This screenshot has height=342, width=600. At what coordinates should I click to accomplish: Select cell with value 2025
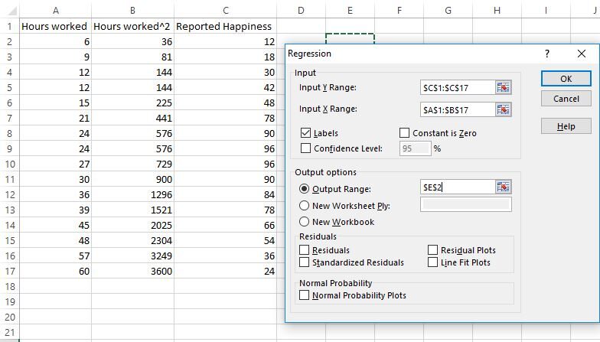click(132, 225)
